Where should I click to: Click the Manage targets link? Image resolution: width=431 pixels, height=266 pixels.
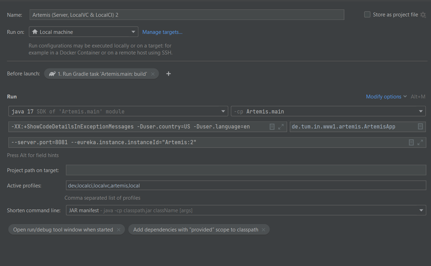(162, 32)
